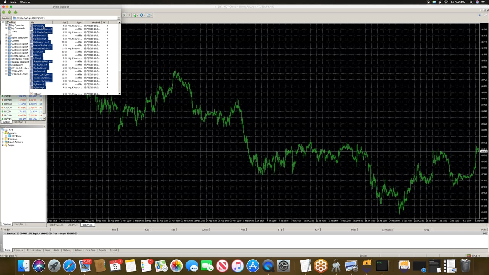Collapse the Desktop tree node
This screenshot has width=489, height=275.
pyautogui.click(x=3, y=22)
